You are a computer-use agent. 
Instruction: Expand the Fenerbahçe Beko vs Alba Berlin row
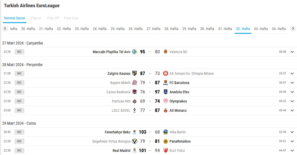point(292,132)
